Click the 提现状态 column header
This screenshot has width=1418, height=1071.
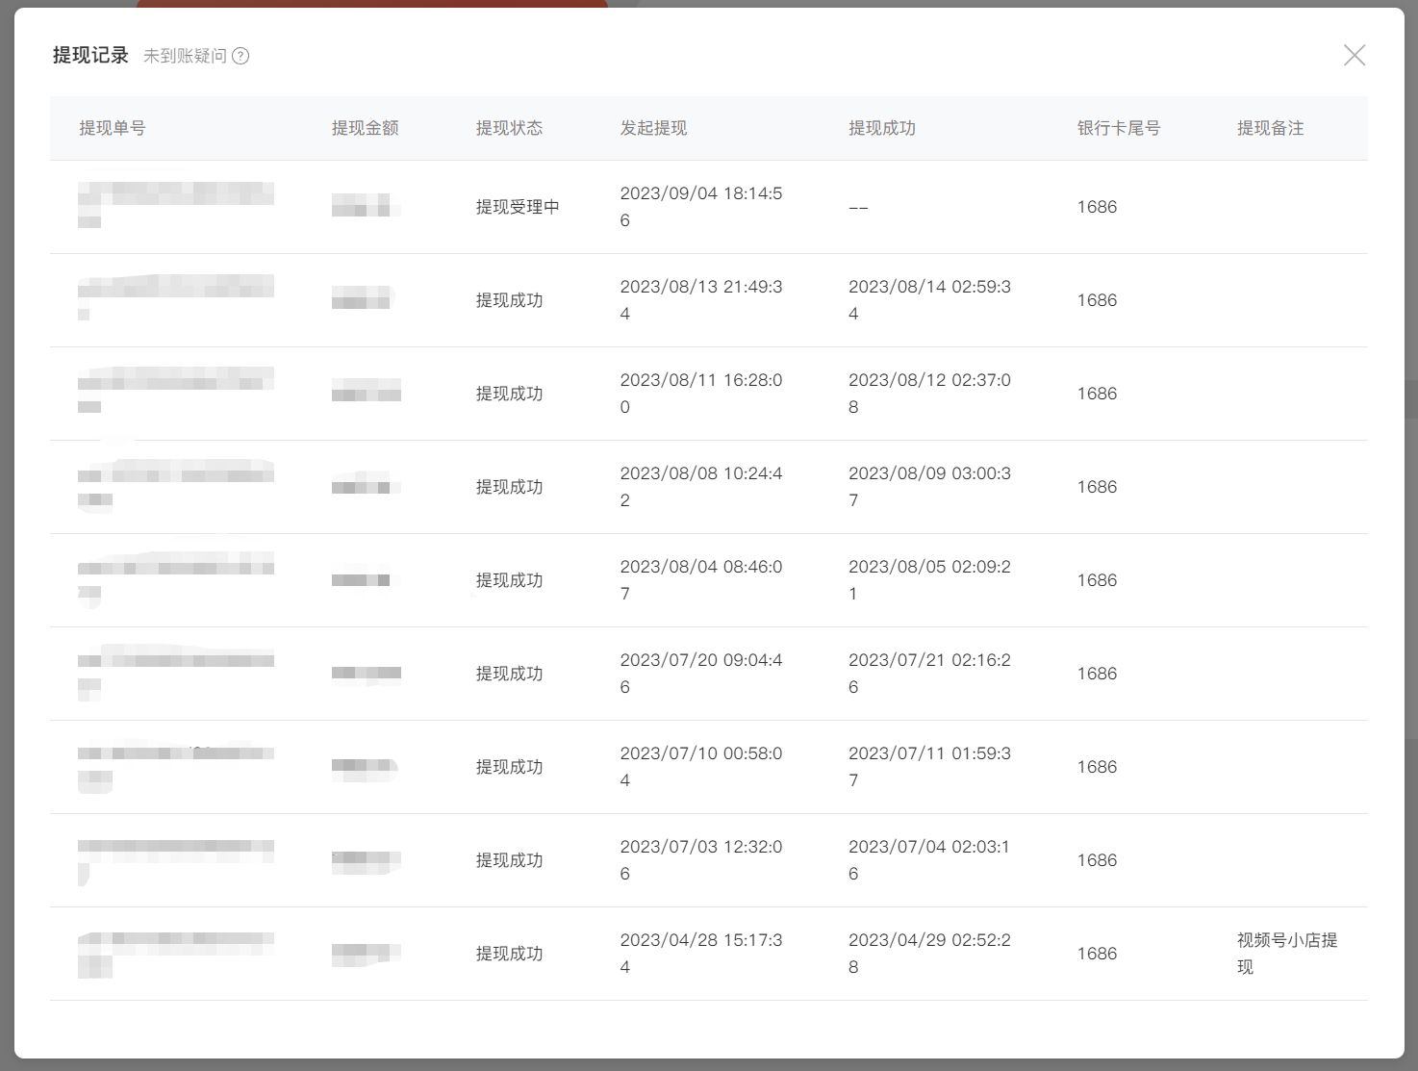(x=509, y=127)
